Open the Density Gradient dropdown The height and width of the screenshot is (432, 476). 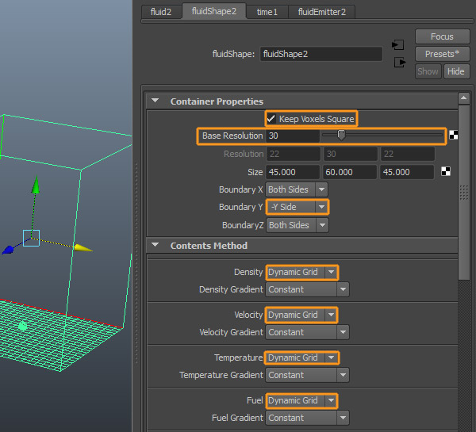click(x=307, y=289)
